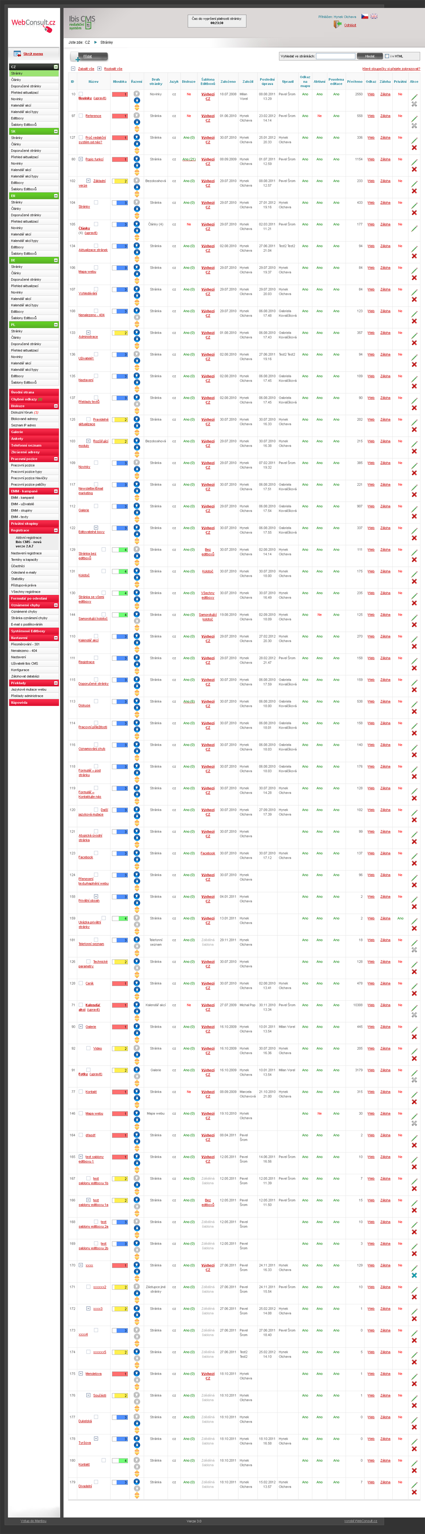Click the delete cross in Dvadetni row 179
The width and height of the screenshot is (425, 1534).
(414, 1492)
